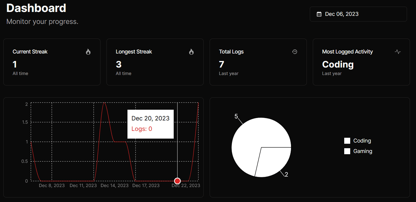Click the Dec 20, 2023 chart tooltip
The height and width of the screenshot is (202, 416).
click(150, 124)
